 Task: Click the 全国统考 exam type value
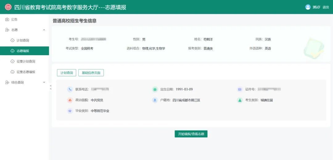pyautogui.click(x=87, y=48)
